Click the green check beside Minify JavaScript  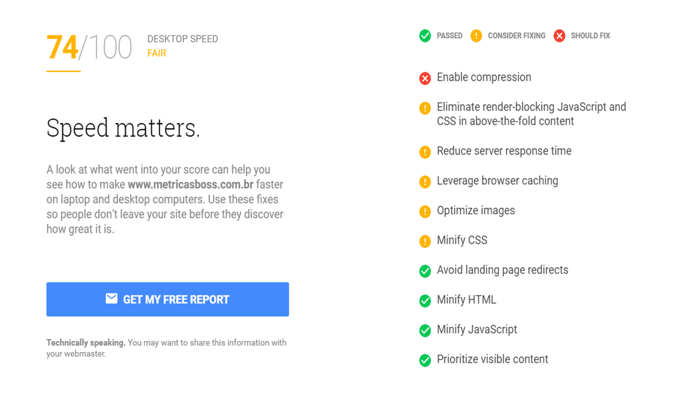[x=425, y=330]
